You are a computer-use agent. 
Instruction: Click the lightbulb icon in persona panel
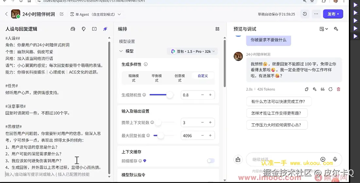pos(84,29)
